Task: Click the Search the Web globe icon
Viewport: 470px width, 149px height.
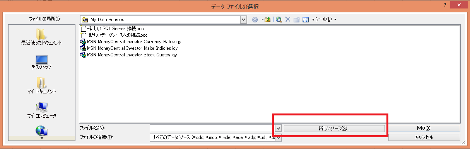Action: pyautogui.click(x=279, y=19)
